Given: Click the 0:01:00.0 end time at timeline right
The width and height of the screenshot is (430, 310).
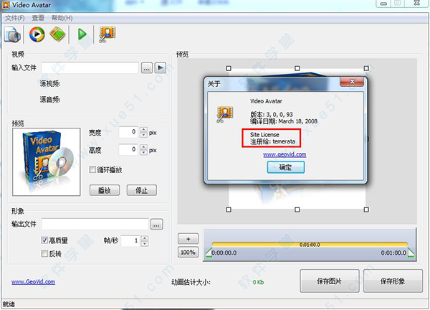Looking at the screenshot, I should point(393,253).
